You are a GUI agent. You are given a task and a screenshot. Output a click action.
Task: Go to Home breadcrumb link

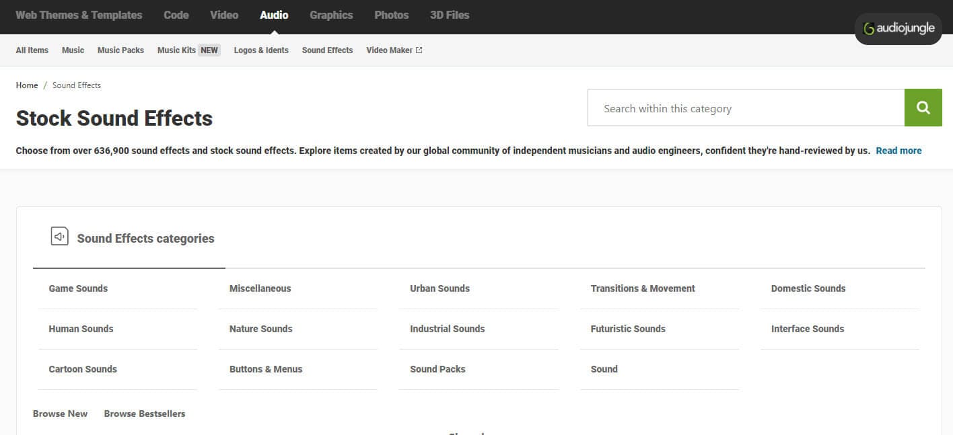click(x=27, y=85)
